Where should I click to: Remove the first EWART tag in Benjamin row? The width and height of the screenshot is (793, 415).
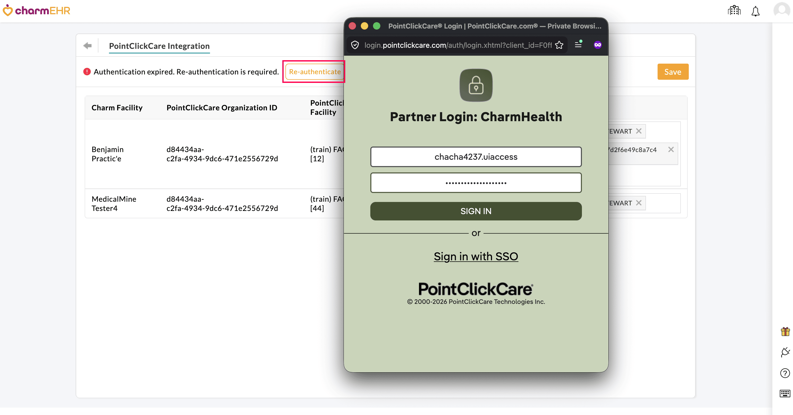(639, 131)
